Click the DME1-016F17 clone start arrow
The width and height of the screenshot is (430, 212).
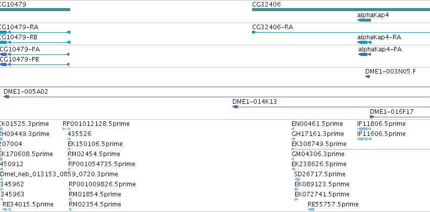click(x=372, y=117)
